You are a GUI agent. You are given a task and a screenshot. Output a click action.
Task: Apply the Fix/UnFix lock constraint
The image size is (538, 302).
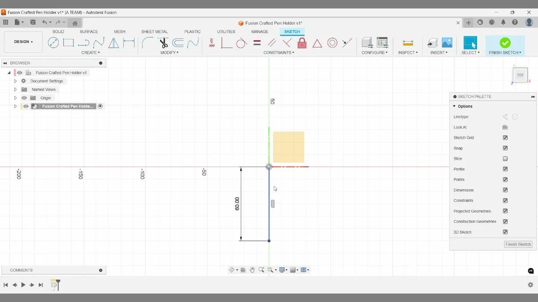pyautogui.click(x=302, y=43)
